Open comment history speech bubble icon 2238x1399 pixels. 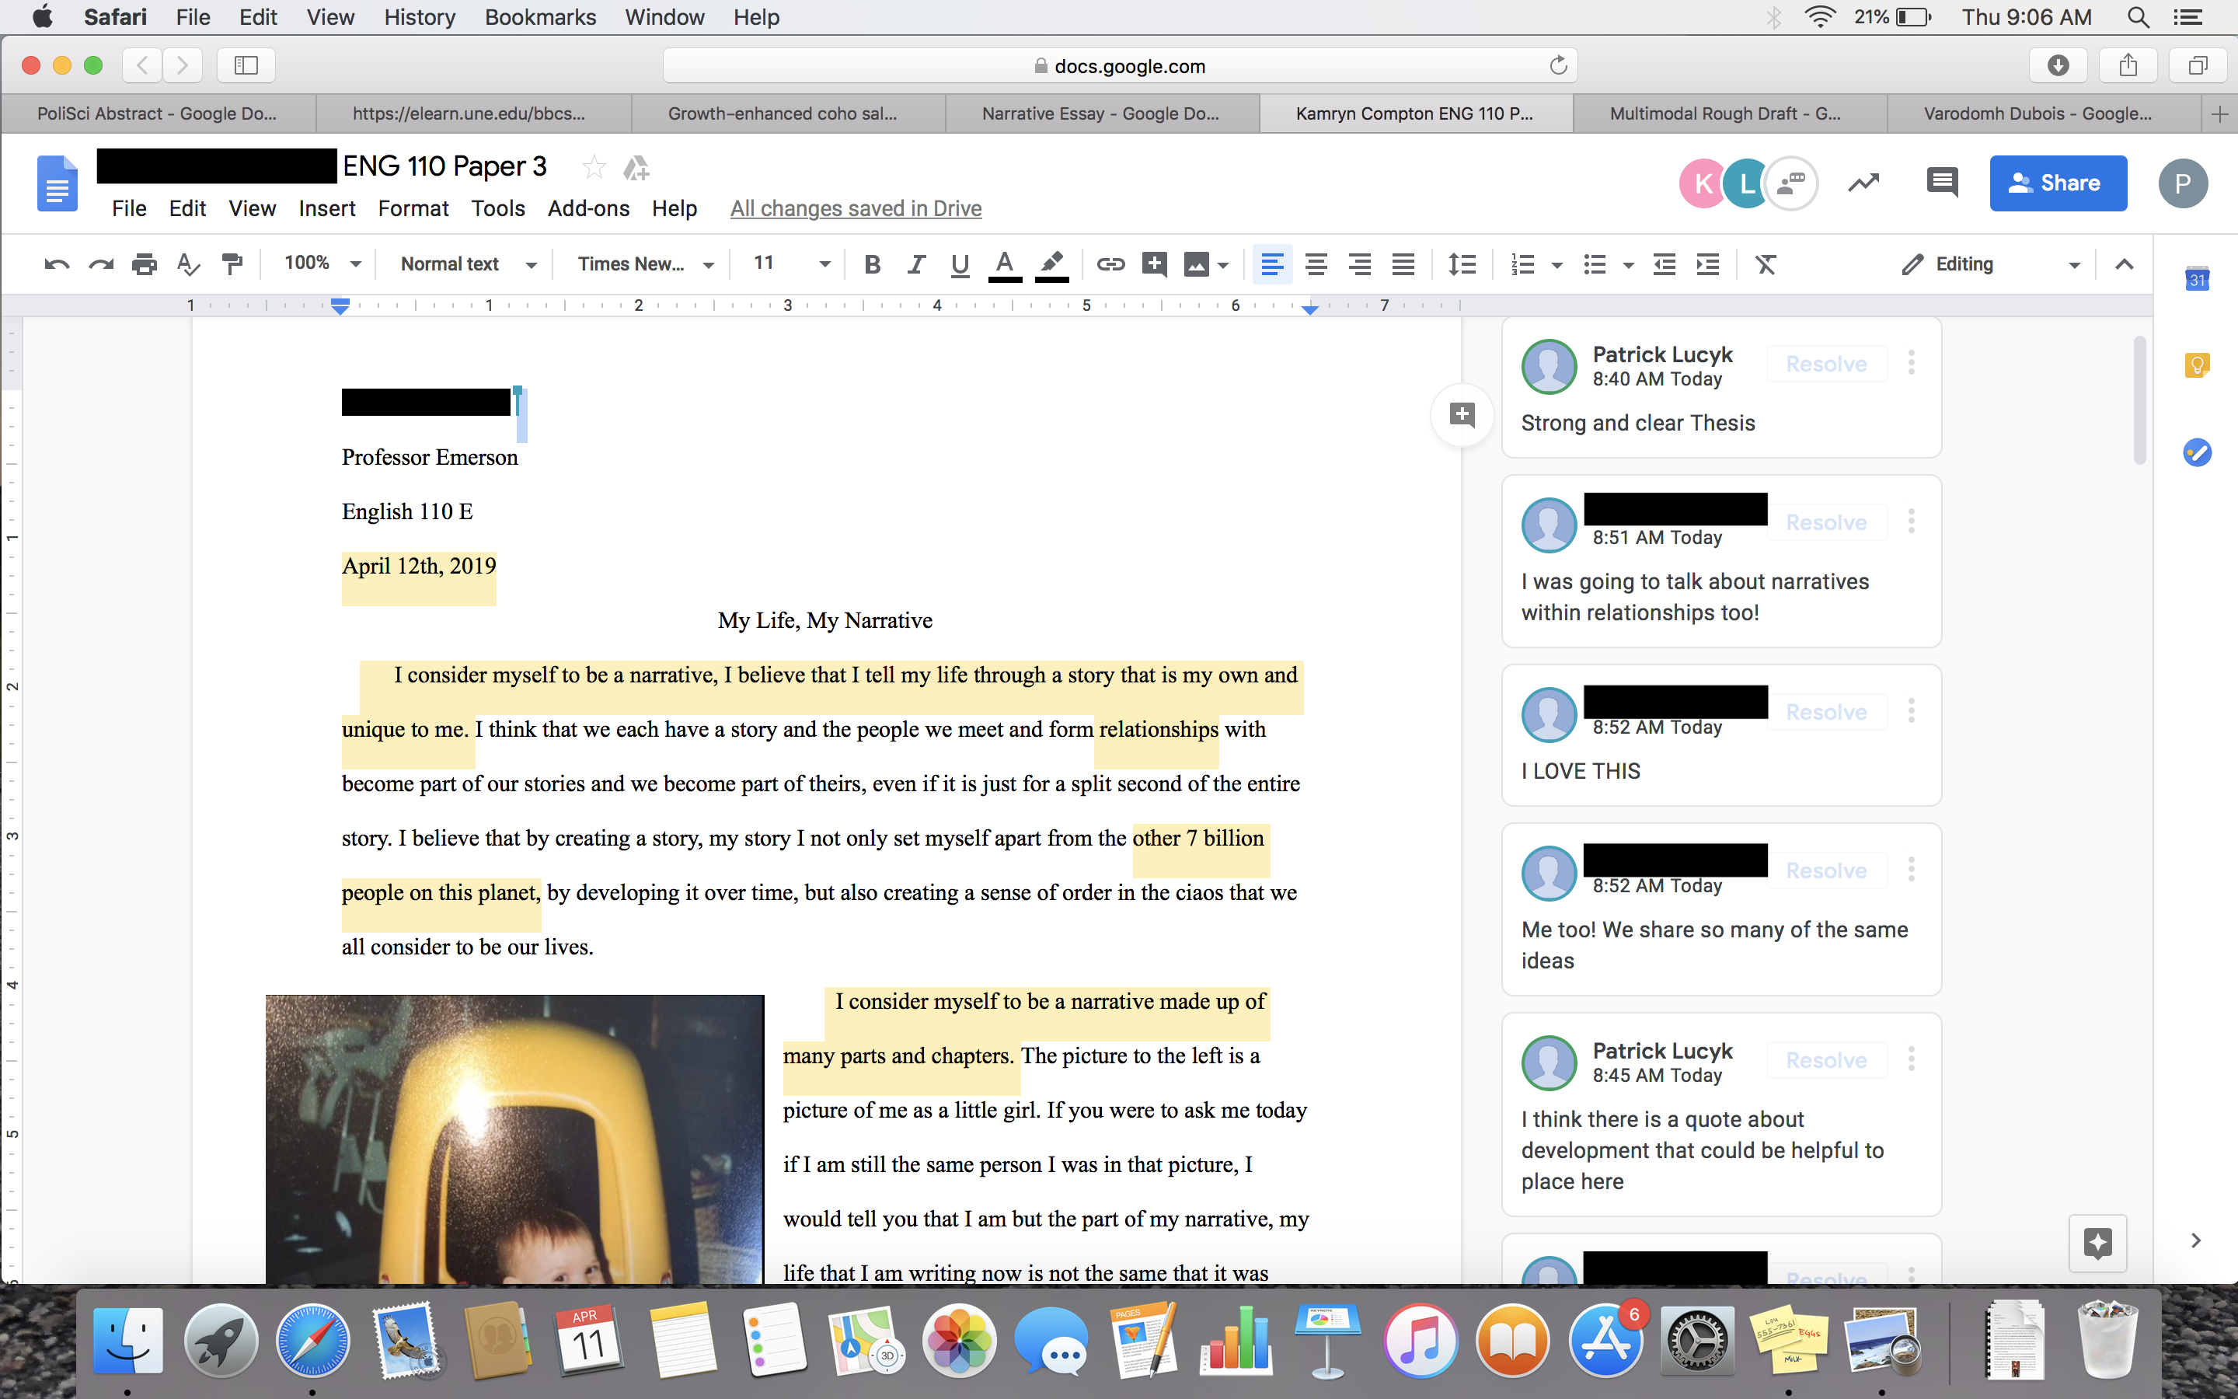1941,183
